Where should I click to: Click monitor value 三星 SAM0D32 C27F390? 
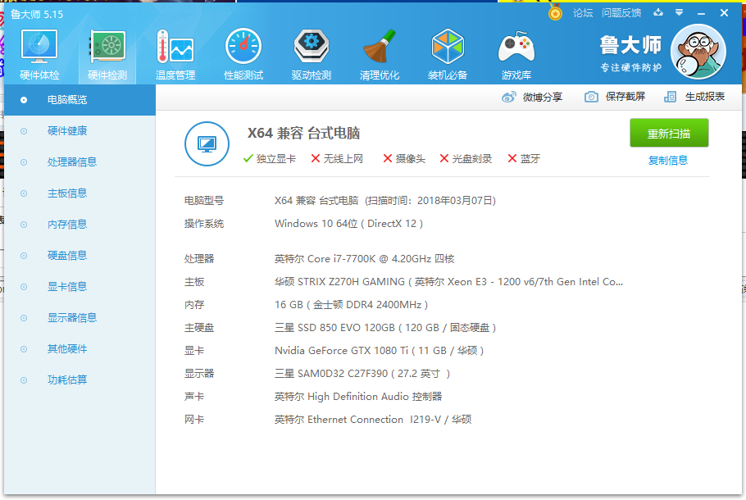[362, 374]
